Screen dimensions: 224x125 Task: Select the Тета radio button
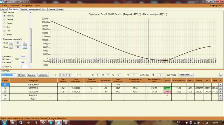tap(4, 31)
